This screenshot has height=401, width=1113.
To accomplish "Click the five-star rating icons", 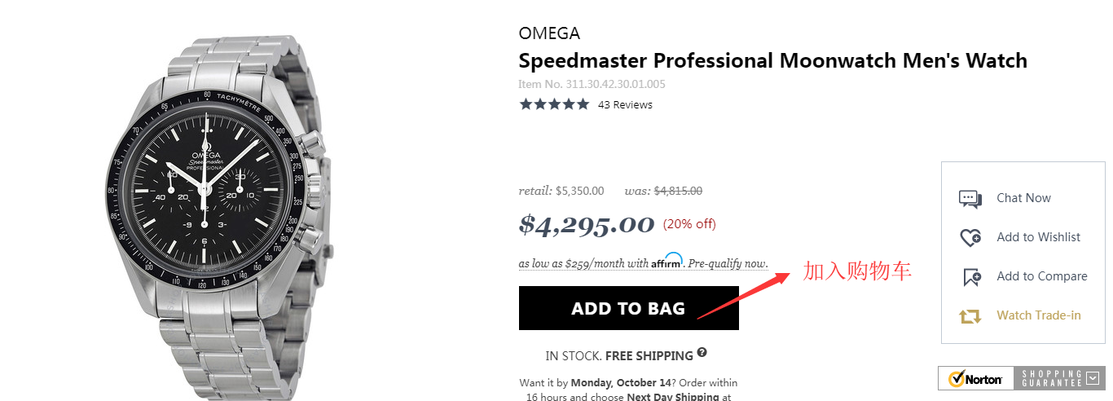I will click(x=554, y=104).
